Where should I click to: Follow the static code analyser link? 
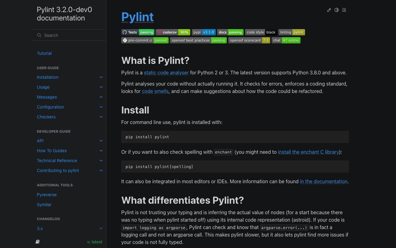(x=166, y=73)
